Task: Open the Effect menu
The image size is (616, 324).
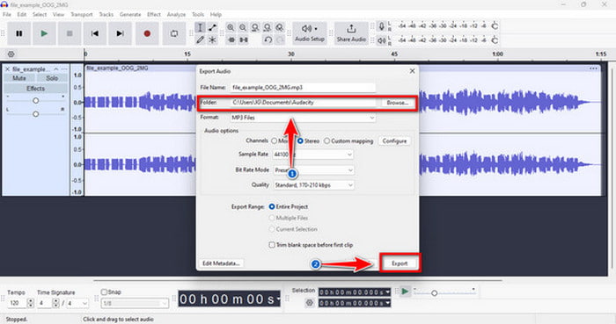Action: [x=154, y=15]
